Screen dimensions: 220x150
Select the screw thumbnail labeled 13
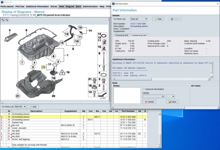(93, 94)
